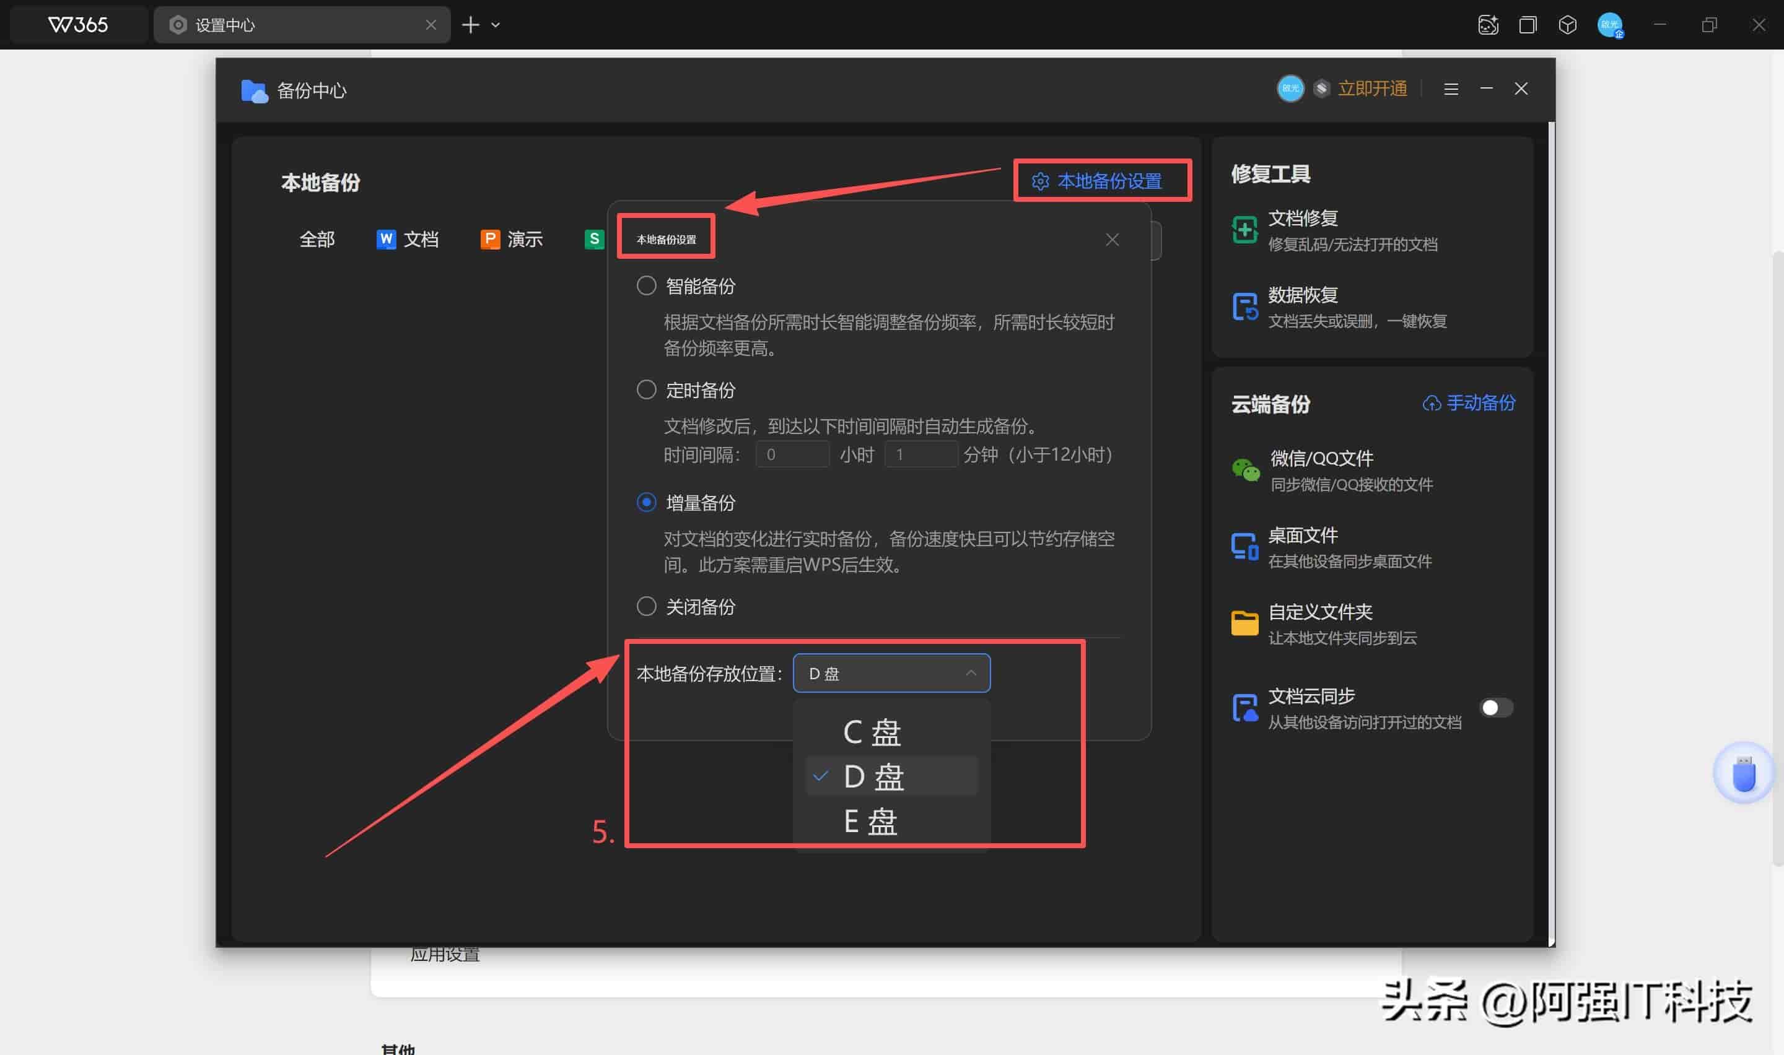
Task: Click the yellow 自定义文件夹 folder icon
Action: coord(1244,623)
